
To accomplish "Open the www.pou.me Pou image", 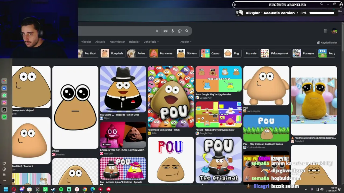I will [x=266, y=86].
